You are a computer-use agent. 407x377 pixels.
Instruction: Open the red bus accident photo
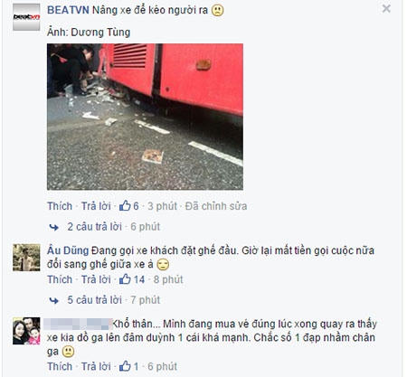pos(145,117)
